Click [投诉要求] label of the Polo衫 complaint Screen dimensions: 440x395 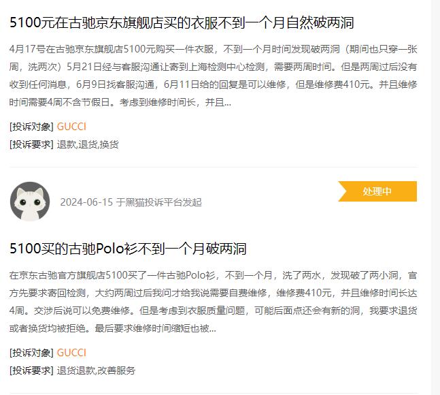[31, 370]
